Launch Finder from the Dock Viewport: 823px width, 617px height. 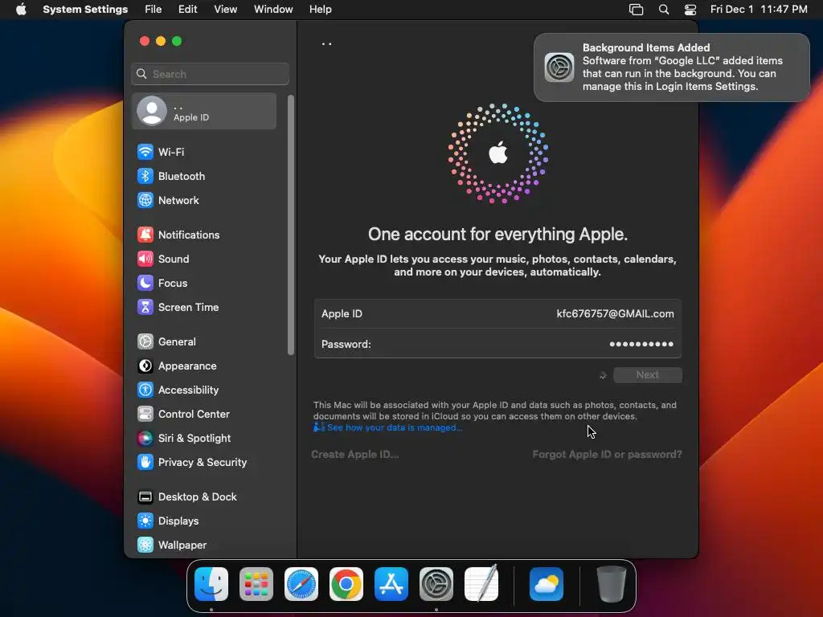[x=211, y=584]
